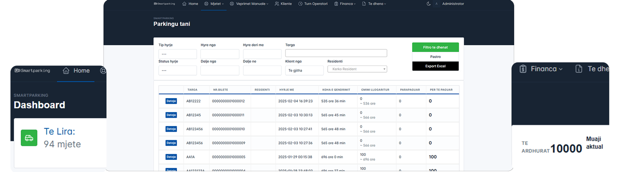Image resolution: width=618 pixels, height=172 pixels.
Task: Click the large Financa clipboard icon
Action: click(523, 69)
